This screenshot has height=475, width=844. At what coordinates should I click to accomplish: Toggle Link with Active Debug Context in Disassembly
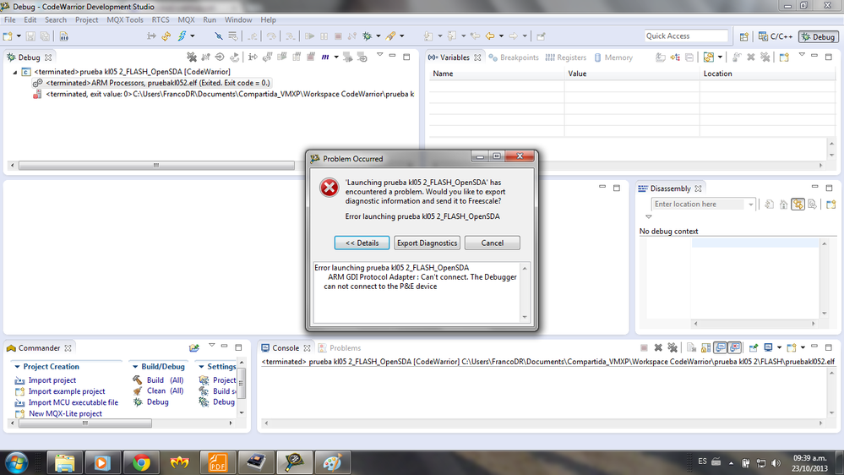(x=798, y=204)
